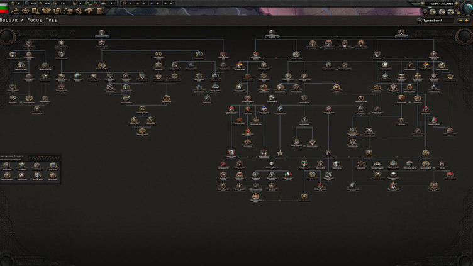The width and height of the screenshot is (473, 266).
Task: Click the stability value 38%
Action: coord(30,3)
